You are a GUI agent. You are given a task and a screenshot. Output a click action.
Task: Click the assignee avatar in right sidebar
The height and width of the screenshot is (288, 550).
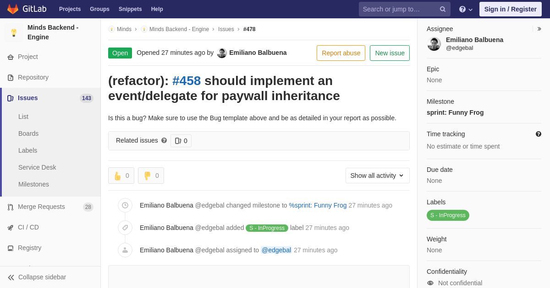click(434, 44)
